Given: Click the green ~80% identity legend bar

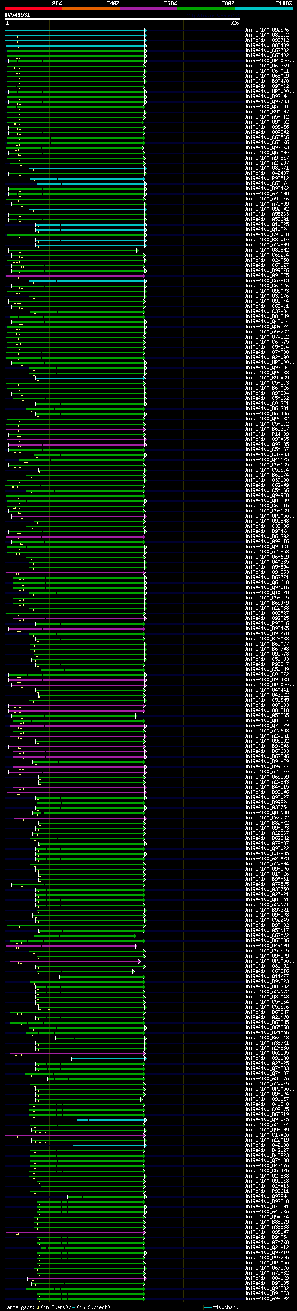Looking at the screenshot, I should 206,8.
